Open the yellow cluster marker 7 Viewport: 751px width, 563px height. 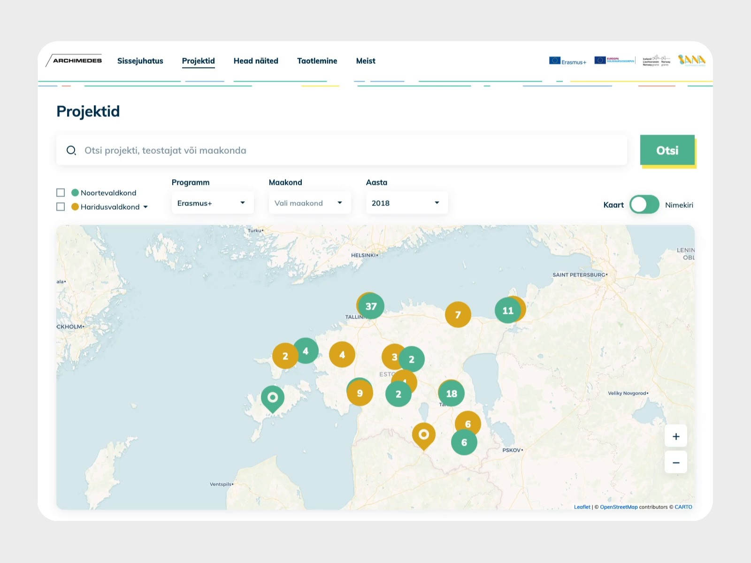tap(458, 315)
